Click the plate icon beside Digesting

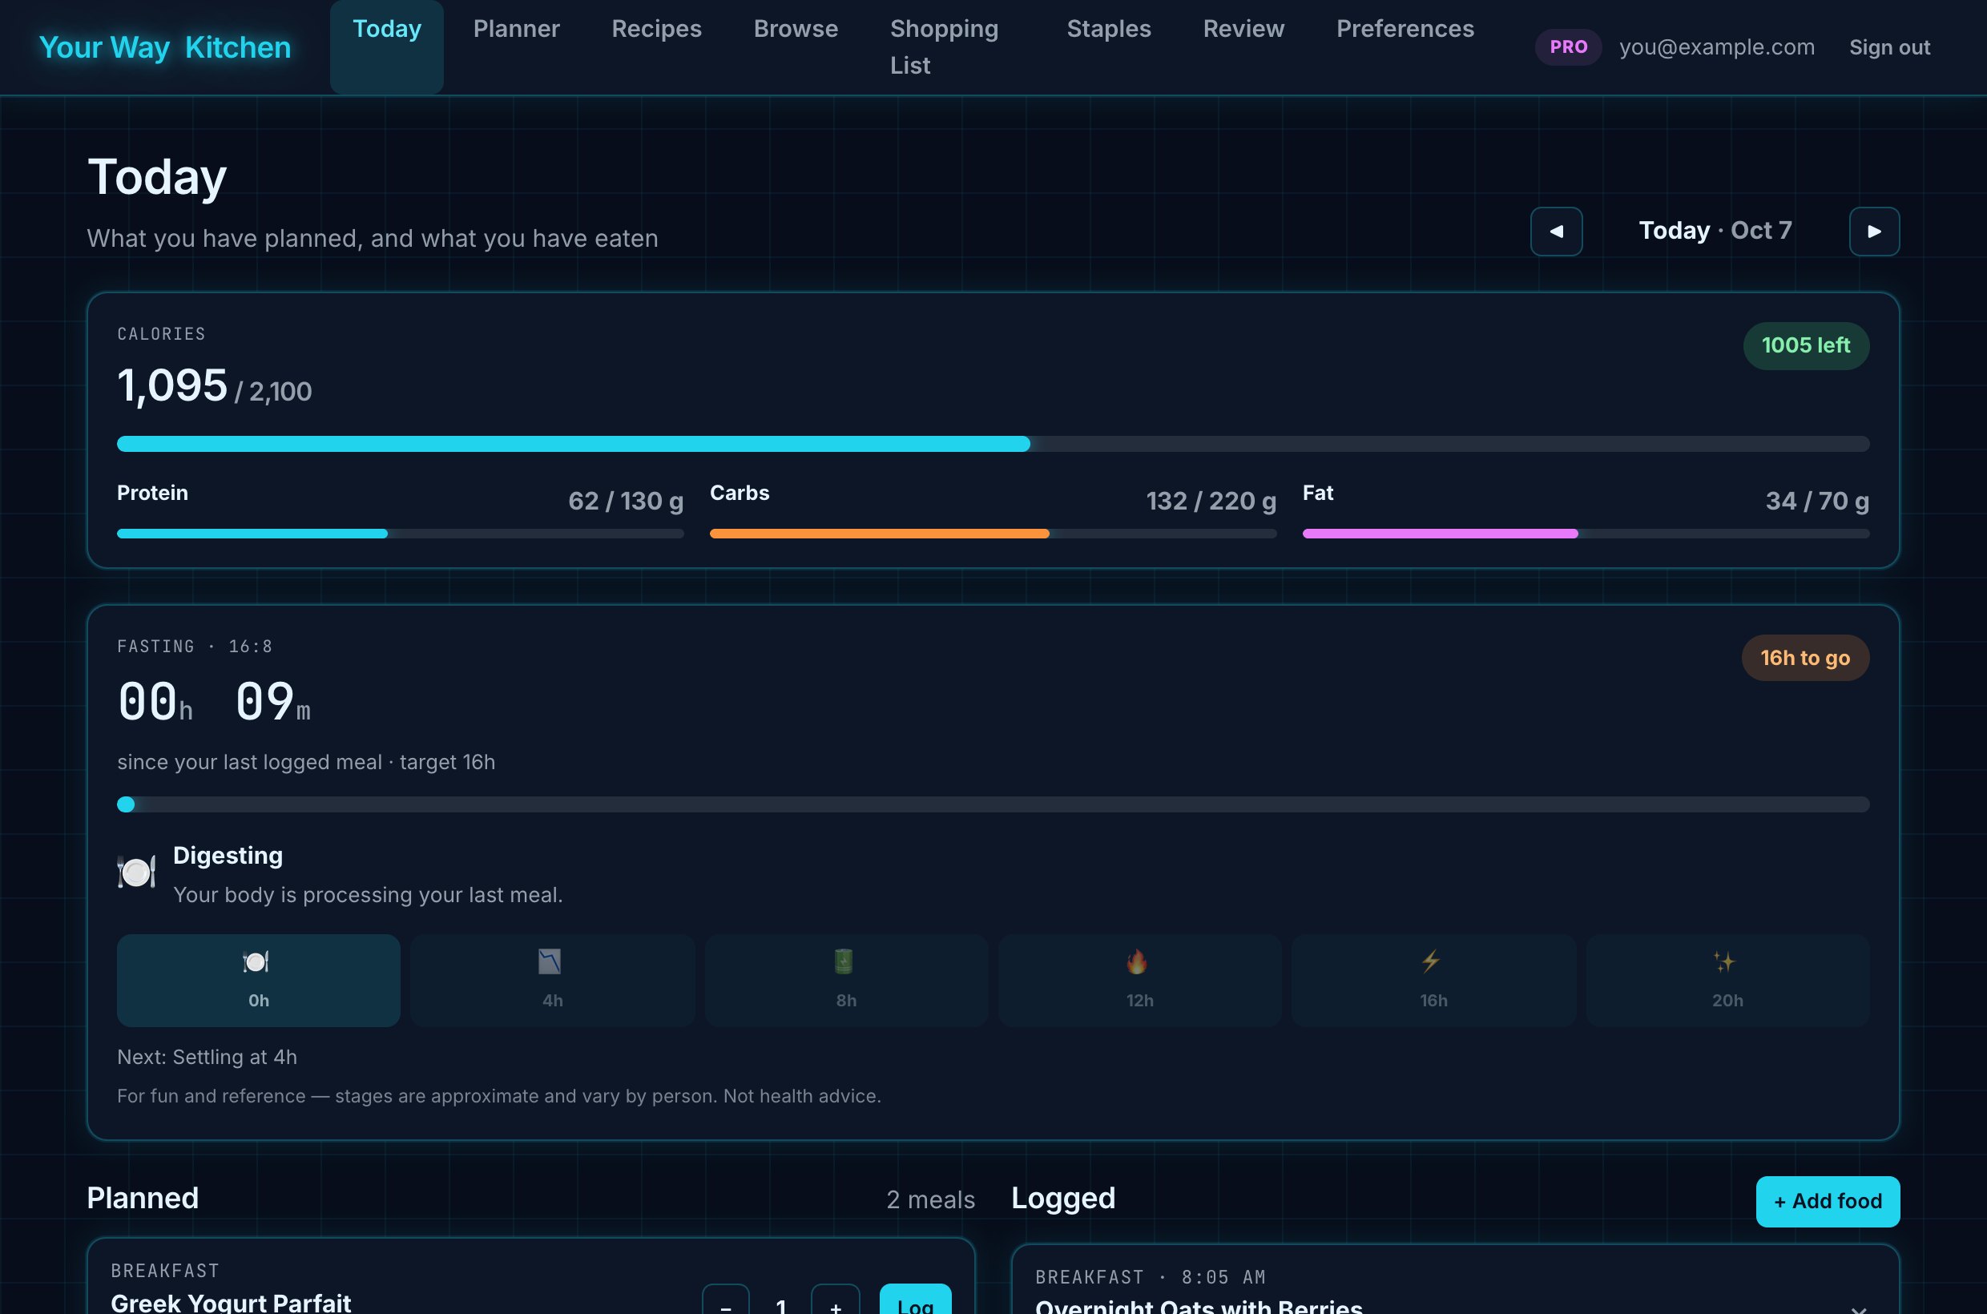(x=136, y=873)
